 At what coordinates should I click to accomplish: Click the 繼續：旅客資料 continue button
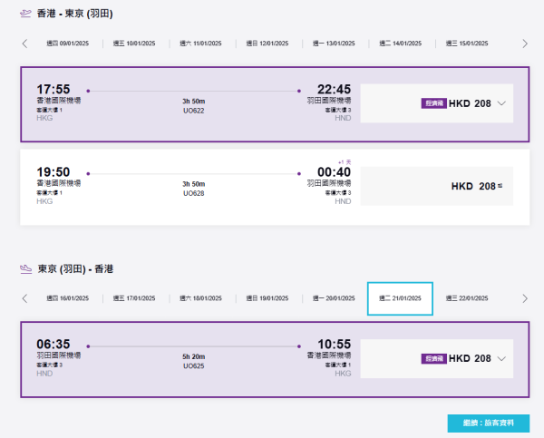[488, 423]
